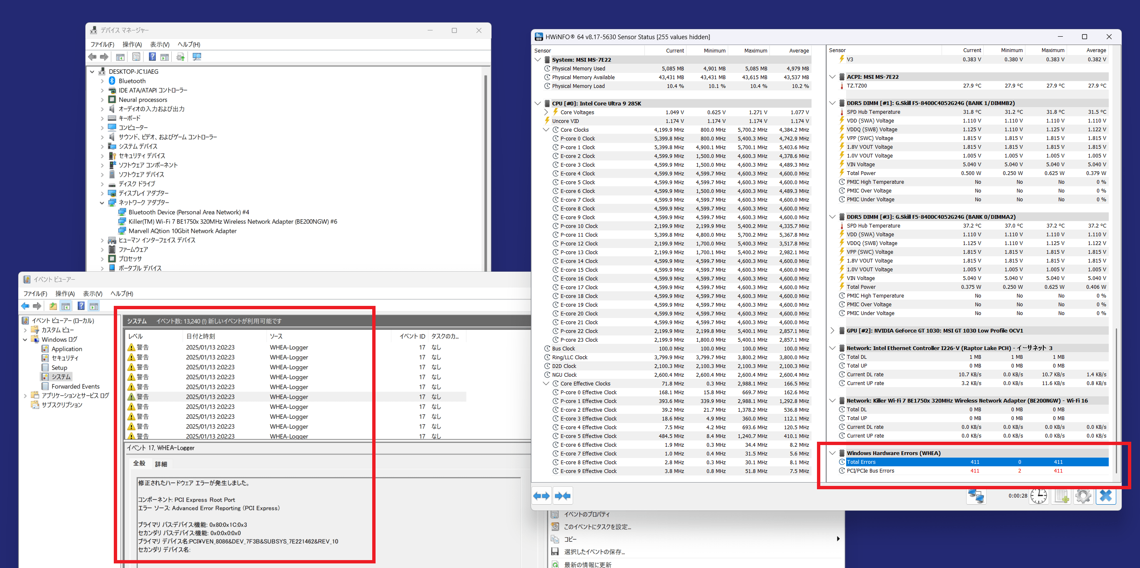This screenshot has height=568, width=1140.
Task: Open 表示(V) menu in Event Viewer
Action: click(x=93, y=294)
